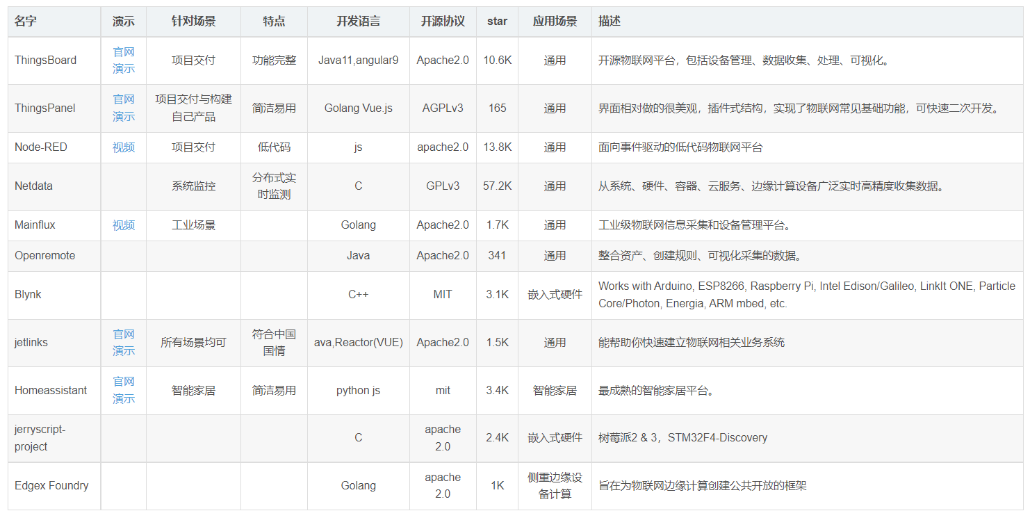1030x520 pixels.
Task: Click the 演示 column header
Action: point(124,22)
